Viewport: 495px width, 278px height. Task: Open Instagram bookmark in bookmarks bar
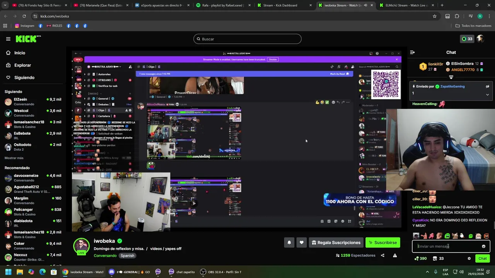click(x=25, y=26)
